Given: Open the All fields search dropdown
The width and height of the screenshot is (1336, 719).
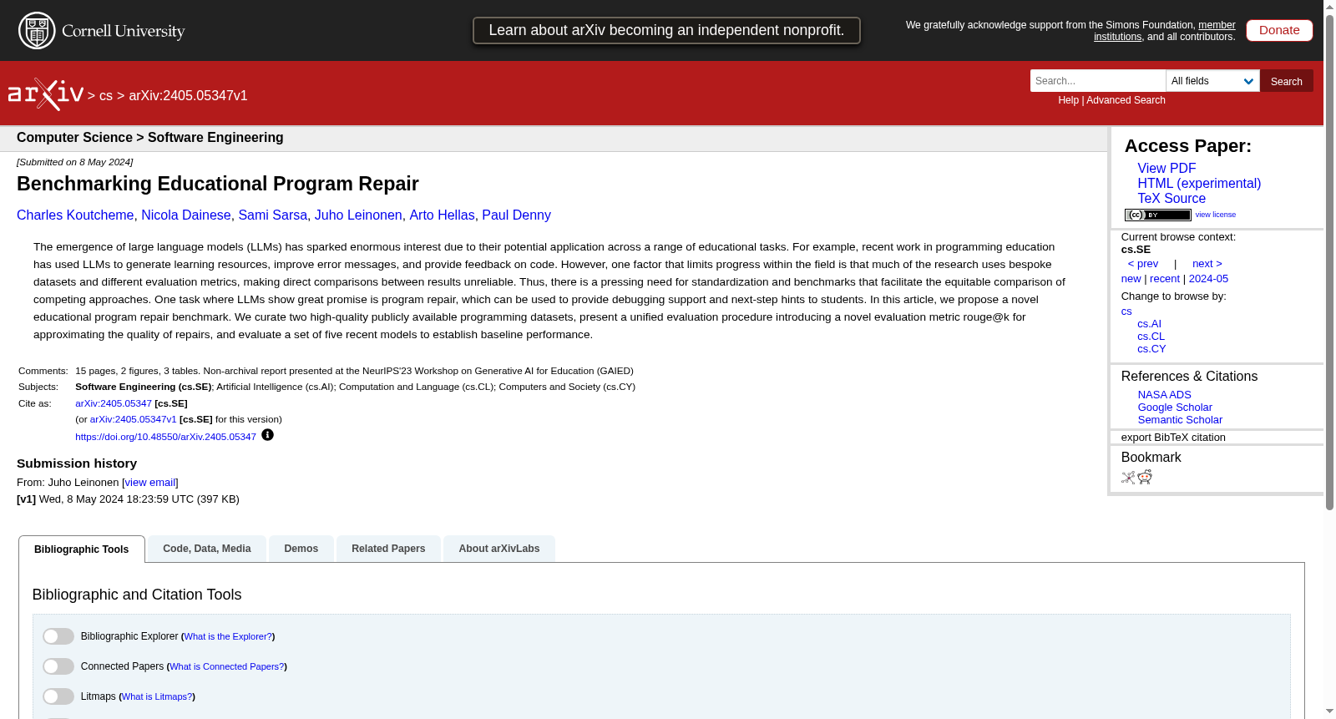Looking at the screenshot, I should [x=1212, y=81].
